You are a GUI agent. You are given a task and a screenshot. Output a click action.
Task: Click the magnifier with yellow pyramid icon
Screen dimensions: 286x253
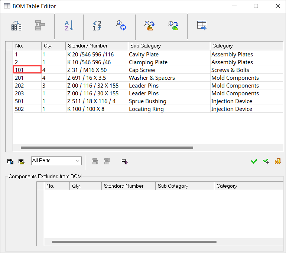[149, 26]
